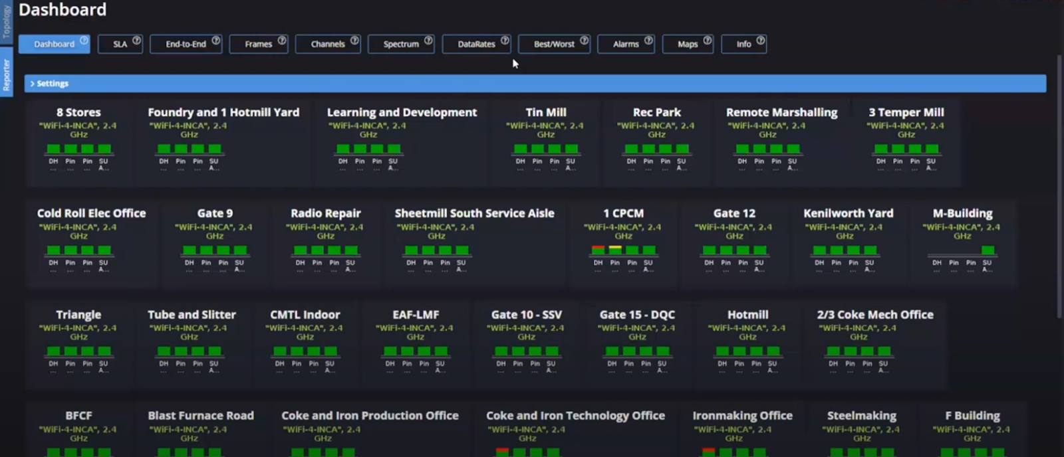Open the Info tab
The height and width of the screenshot is (457, 1064).
(743, 45)
